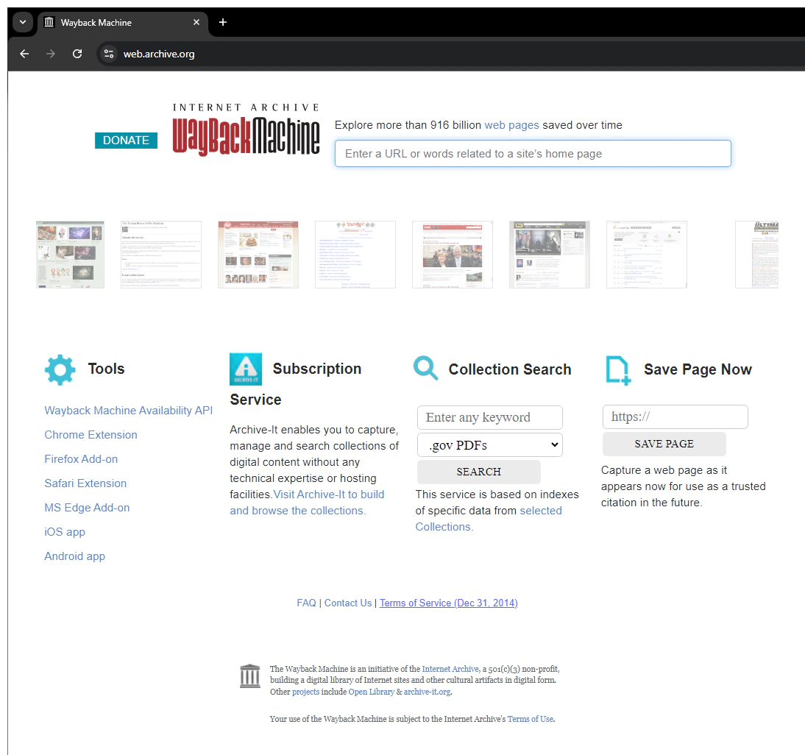The width and height of the screenshot is (805, 755).
Task: Open Wayback Machine Availability API link
Action: (x=128, y=411)
